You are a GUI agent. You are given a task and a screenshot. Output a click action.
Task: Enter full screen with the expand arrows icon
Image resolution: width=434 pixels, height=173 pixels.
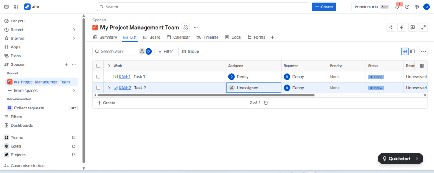click(x=423, y=28)
